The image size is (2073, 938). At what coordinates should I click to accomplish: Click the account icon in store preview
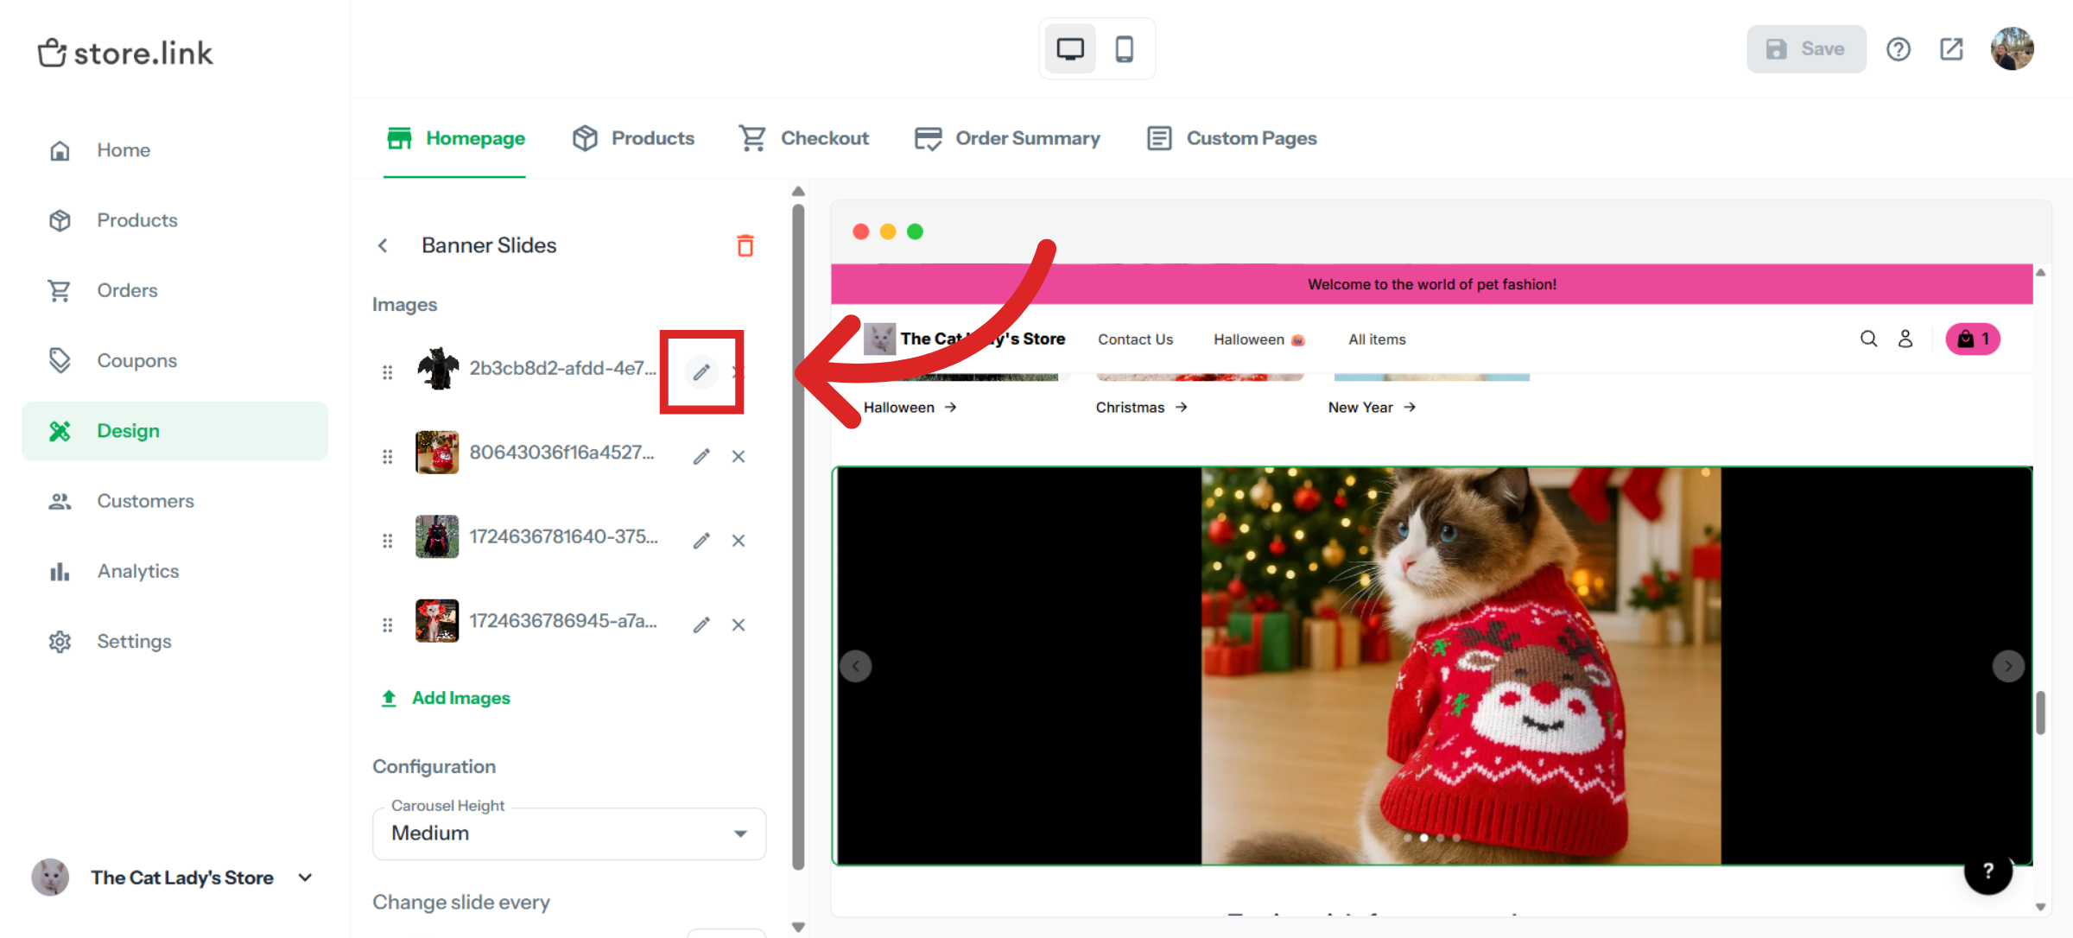(x=1905, y=339)
